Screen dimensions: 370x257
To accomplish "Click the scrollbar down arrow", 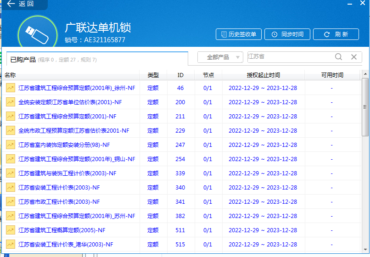I will pos(365,249).
